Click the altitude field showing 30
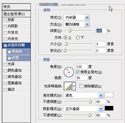This screenshot has width=125, height=123. pyautogui.click(x=82, y=78)
